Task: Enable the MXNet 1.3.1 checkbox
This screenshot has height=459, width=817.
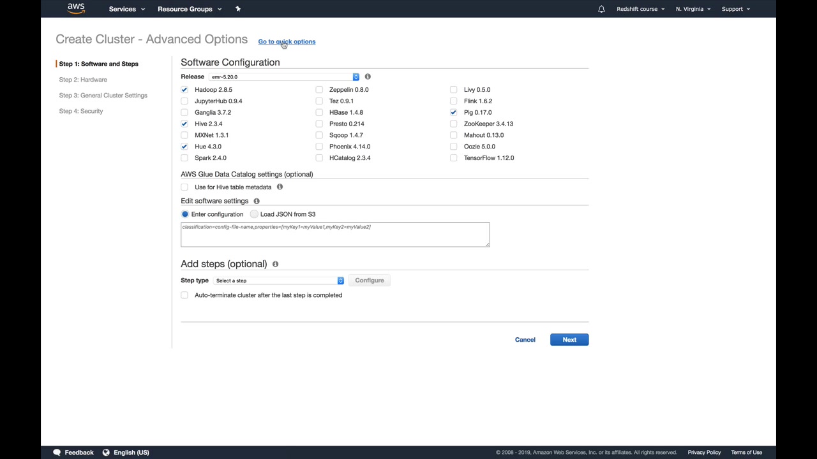Action: pyautogui.click(x=184, y=135)
